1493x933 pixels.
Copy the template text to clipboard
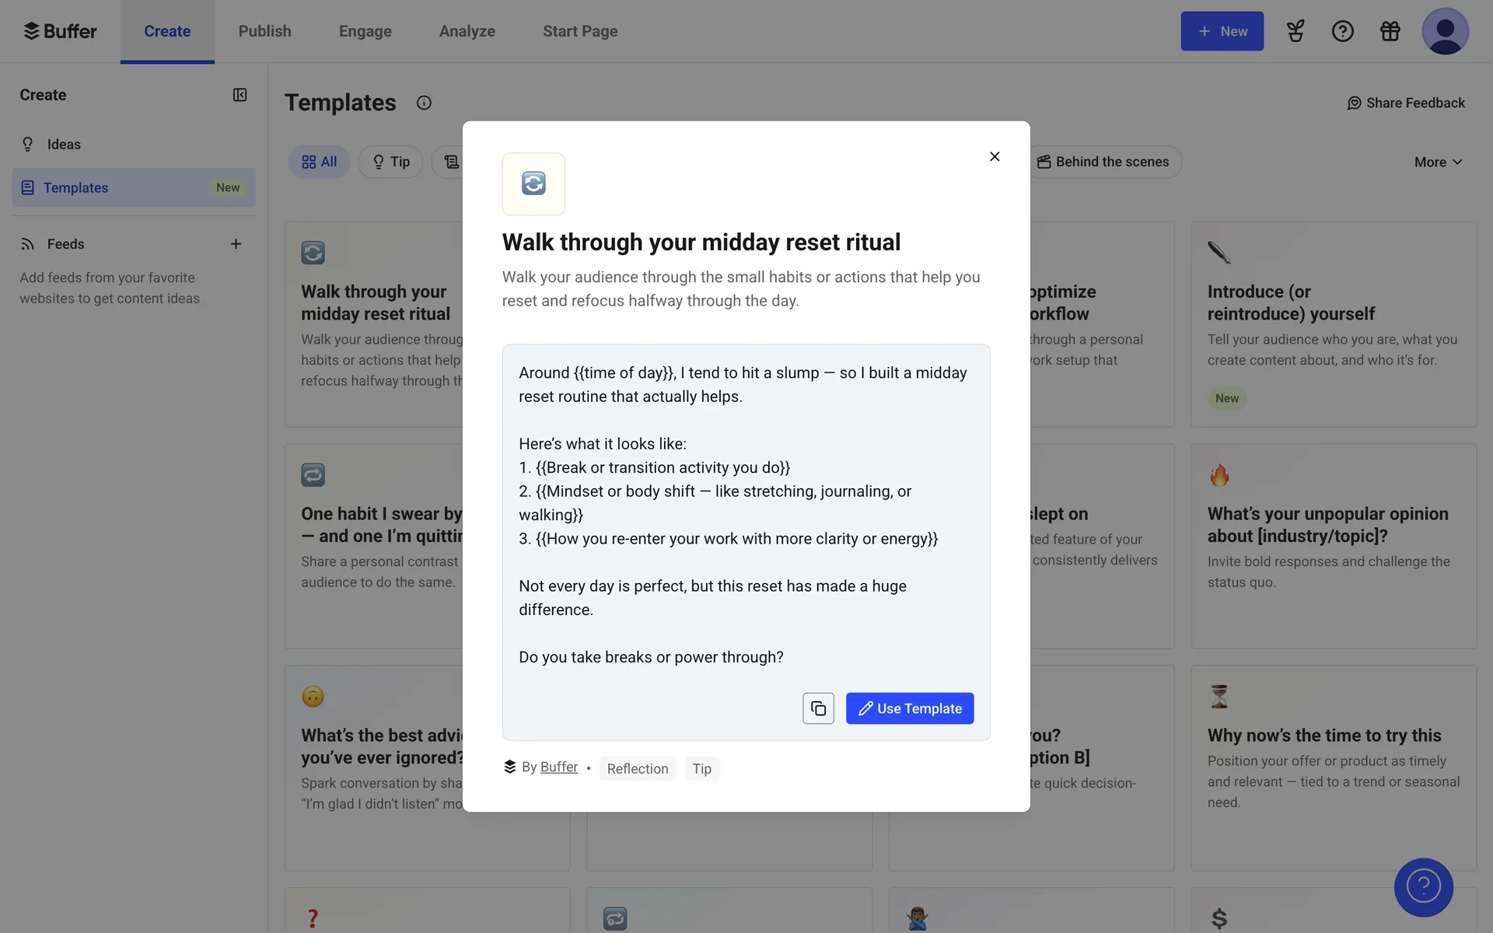[x=818, y=708]
